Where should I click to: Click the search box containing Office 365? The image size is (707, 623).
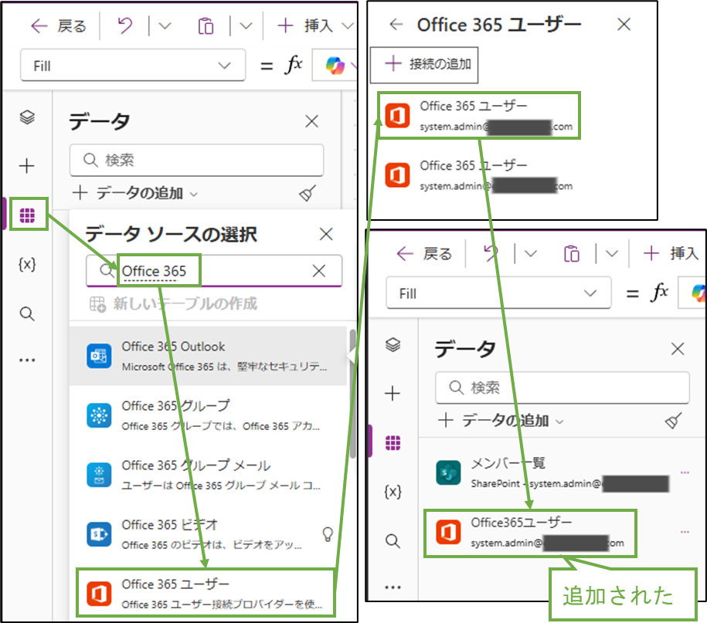(214, 271)
